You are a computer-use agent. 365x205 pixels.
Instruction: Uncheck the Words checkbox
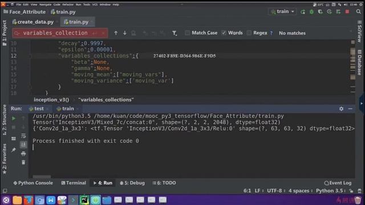point(224,33)
